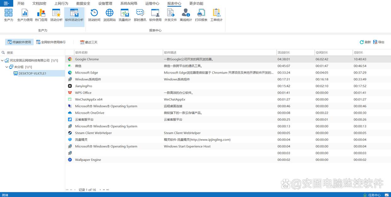391x197 pixels.
Task: Open the 活动时间 clock icon
Action: pyautogui.click(x=94, y=15)
